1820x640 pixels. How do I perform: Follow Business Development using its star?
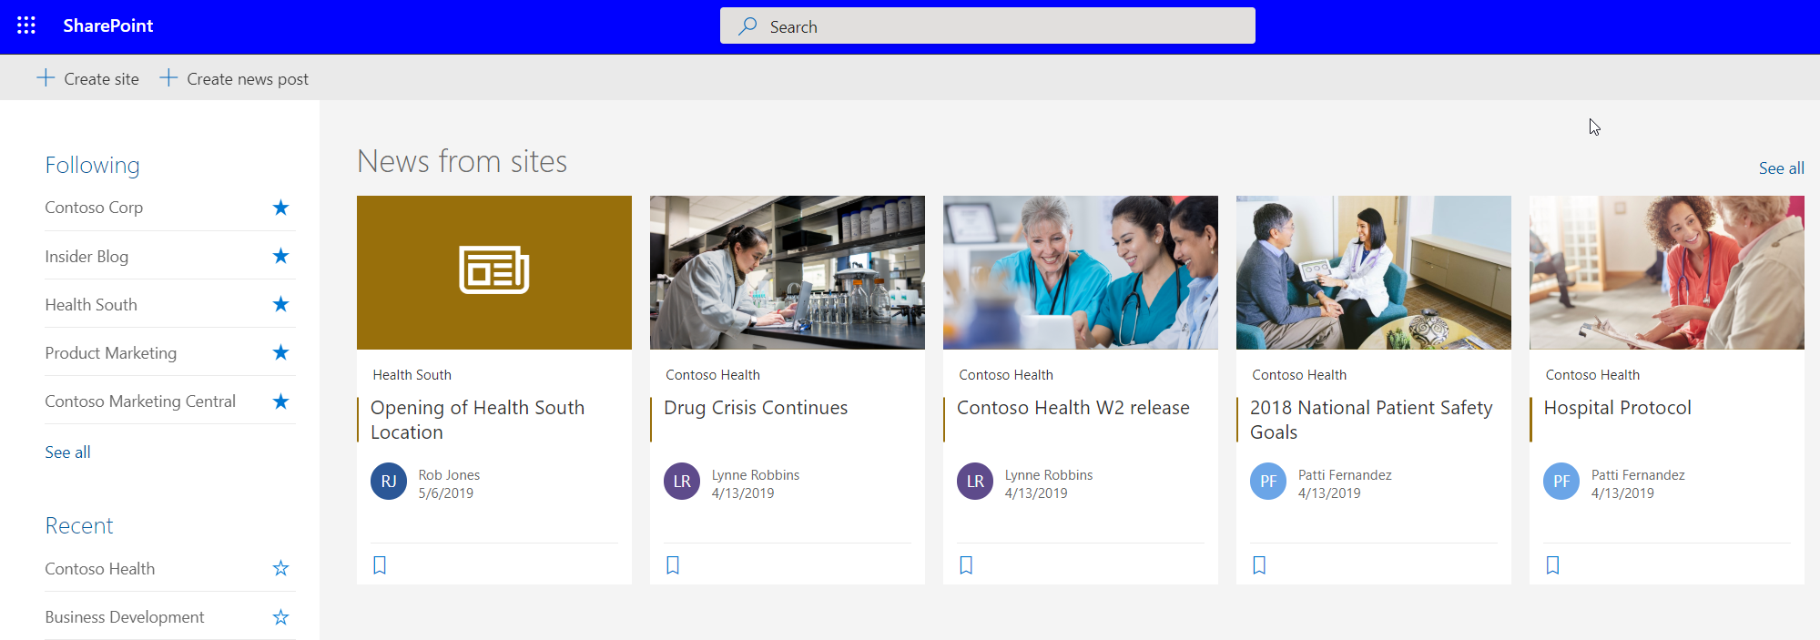click(x=280, y=617)
